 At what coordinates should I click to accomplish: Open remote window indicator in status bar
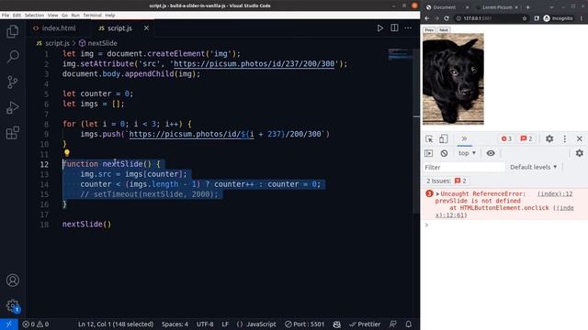coord(8,324)
